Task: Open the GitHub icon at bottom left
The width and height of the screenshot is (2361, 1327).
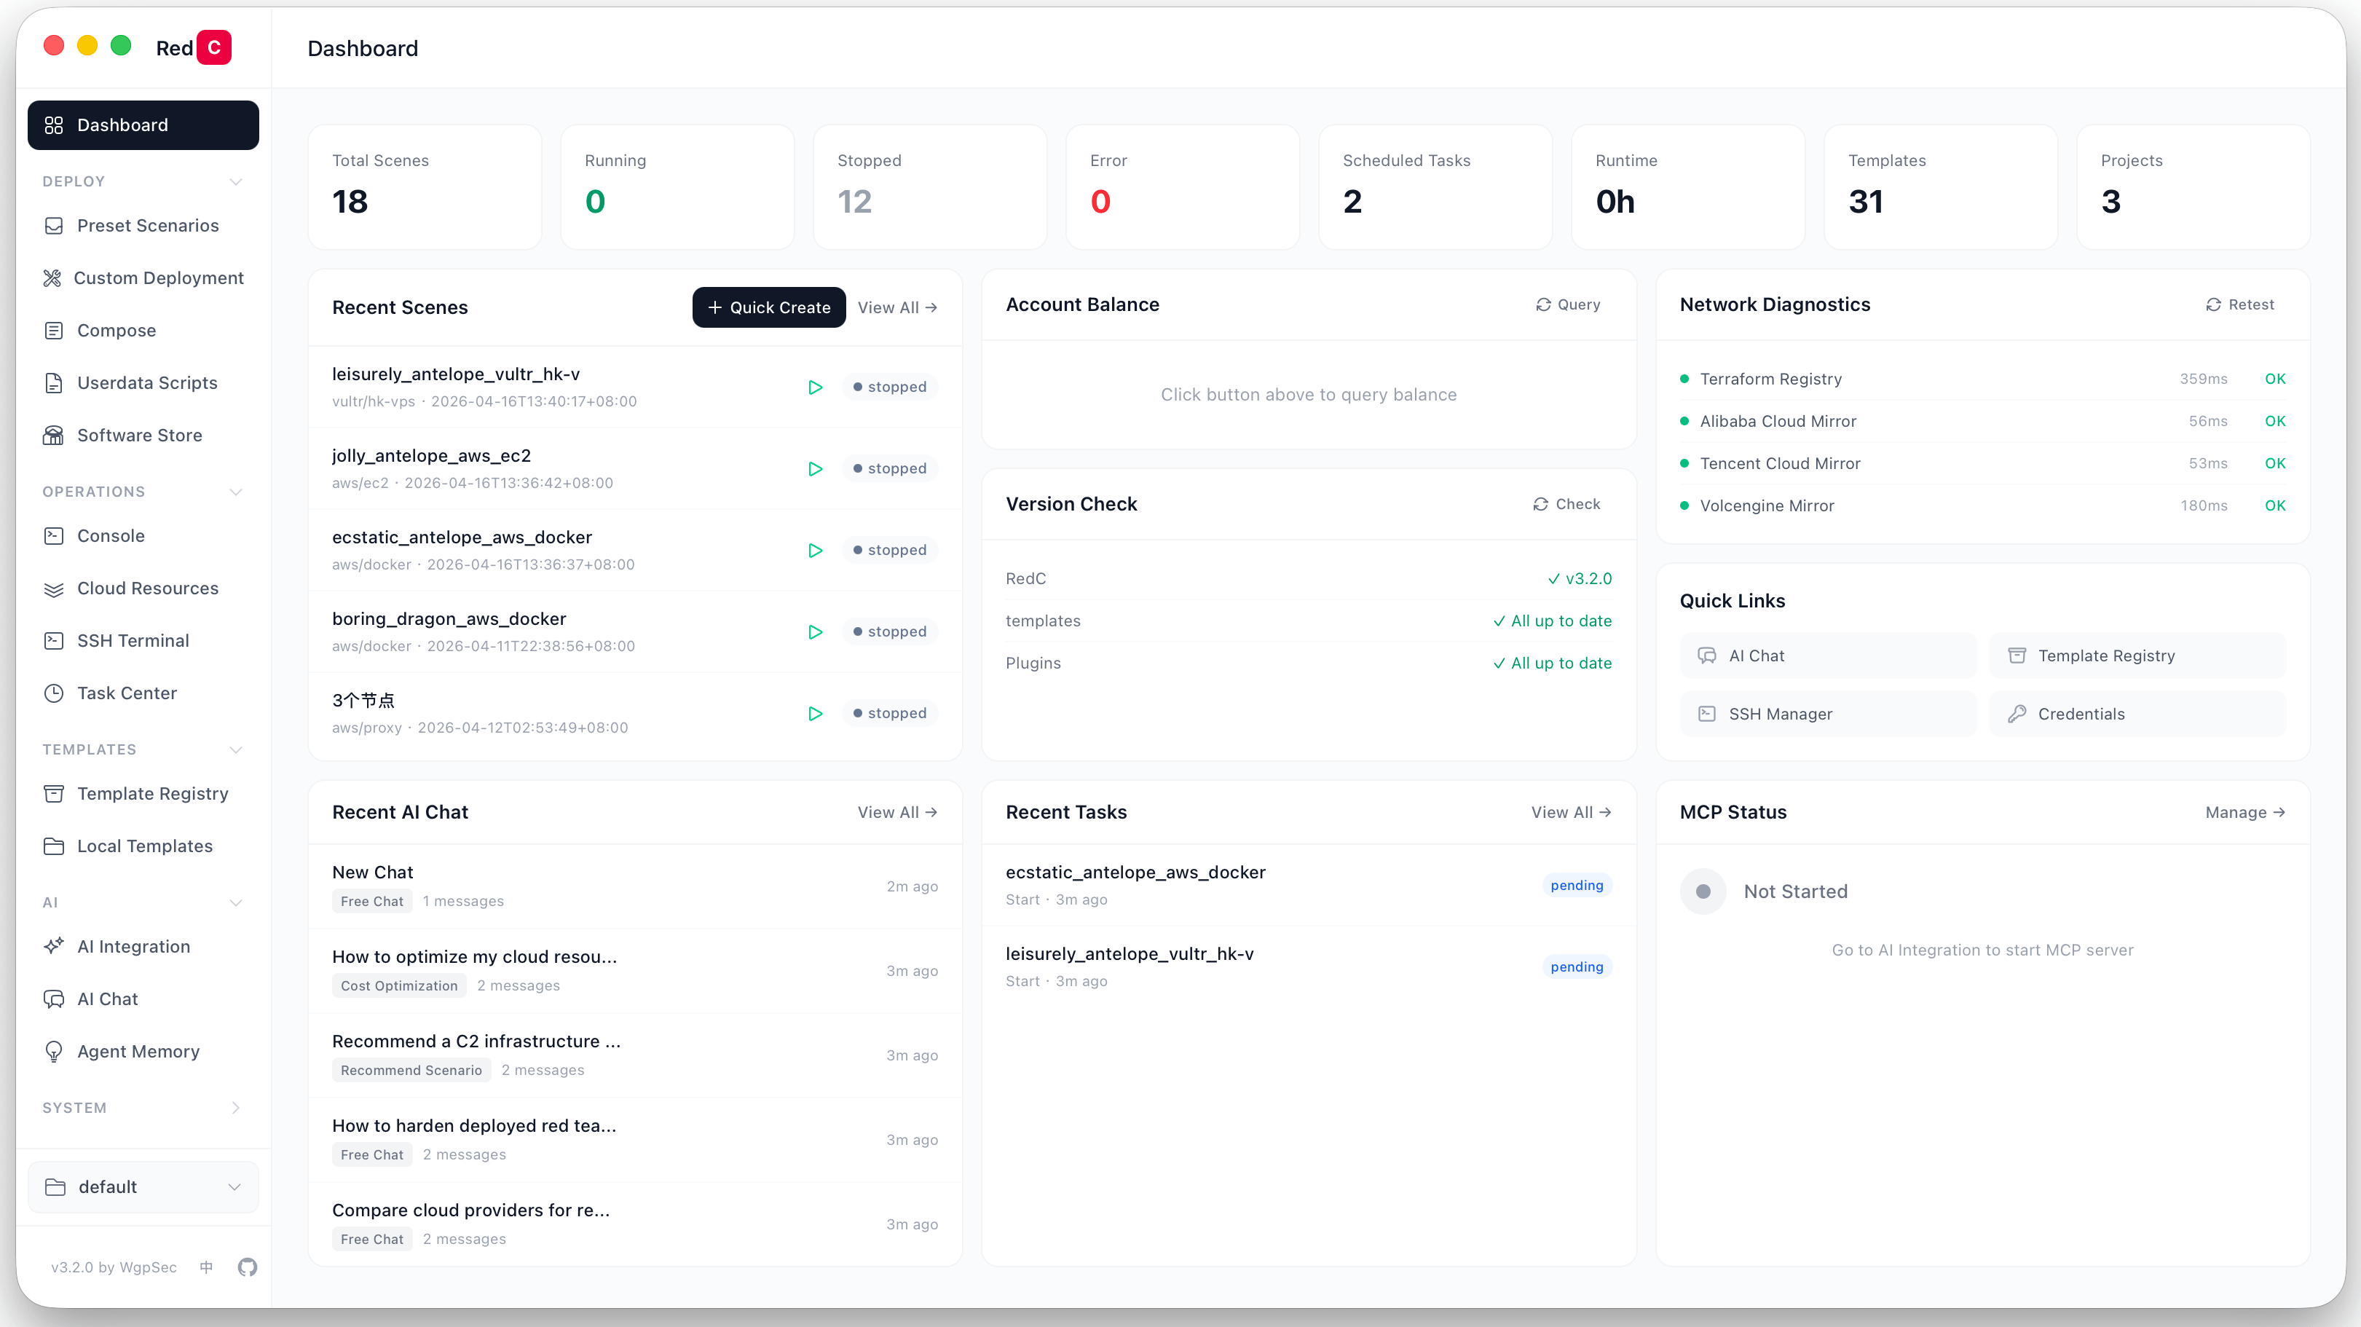Action: pos(247,1267)
